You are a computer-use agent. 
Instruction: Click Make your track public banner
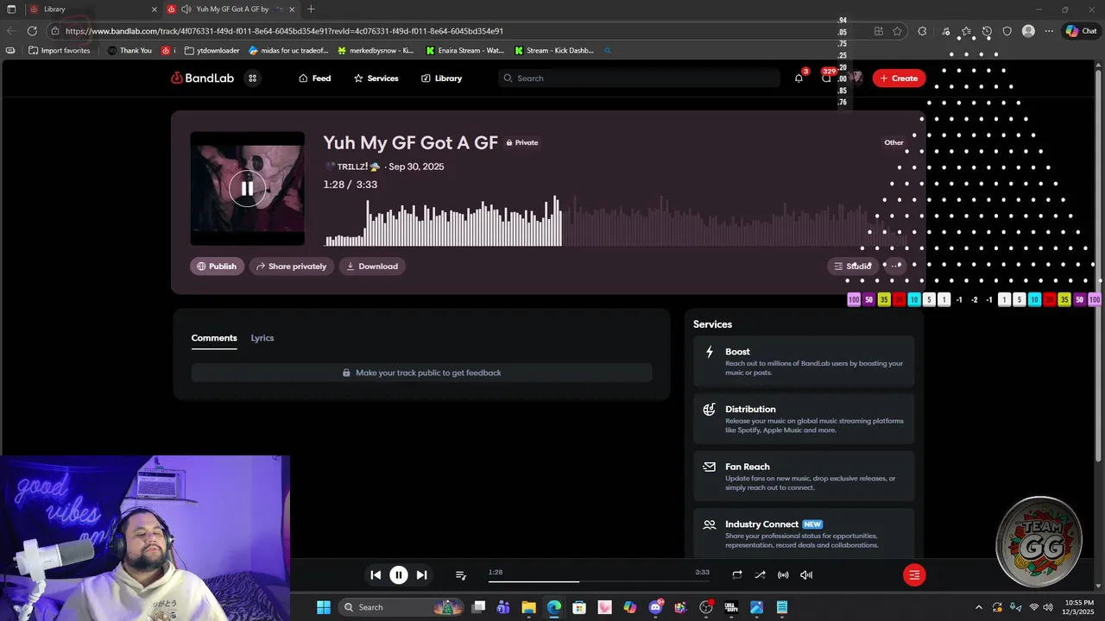tap(421, 373)
